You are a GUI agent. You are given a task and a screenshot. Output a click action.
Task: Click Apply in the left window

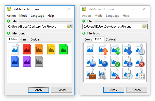[38, 90]
